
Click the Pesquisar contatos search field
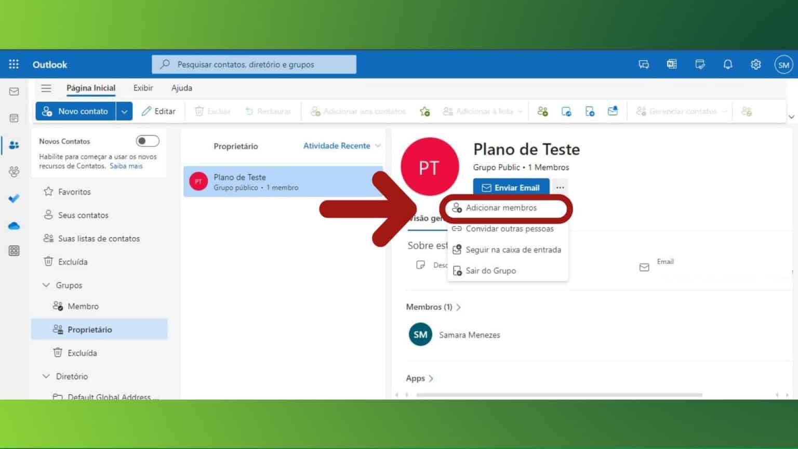(254, 64)
